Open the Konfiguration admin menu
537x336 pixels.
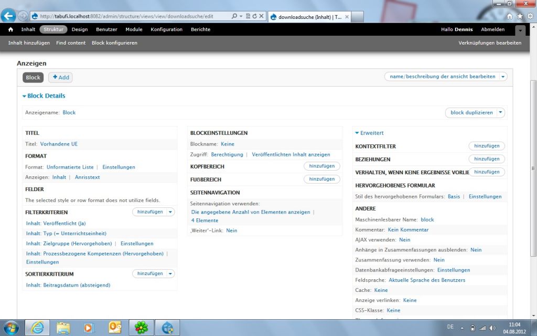click(166, 29)
